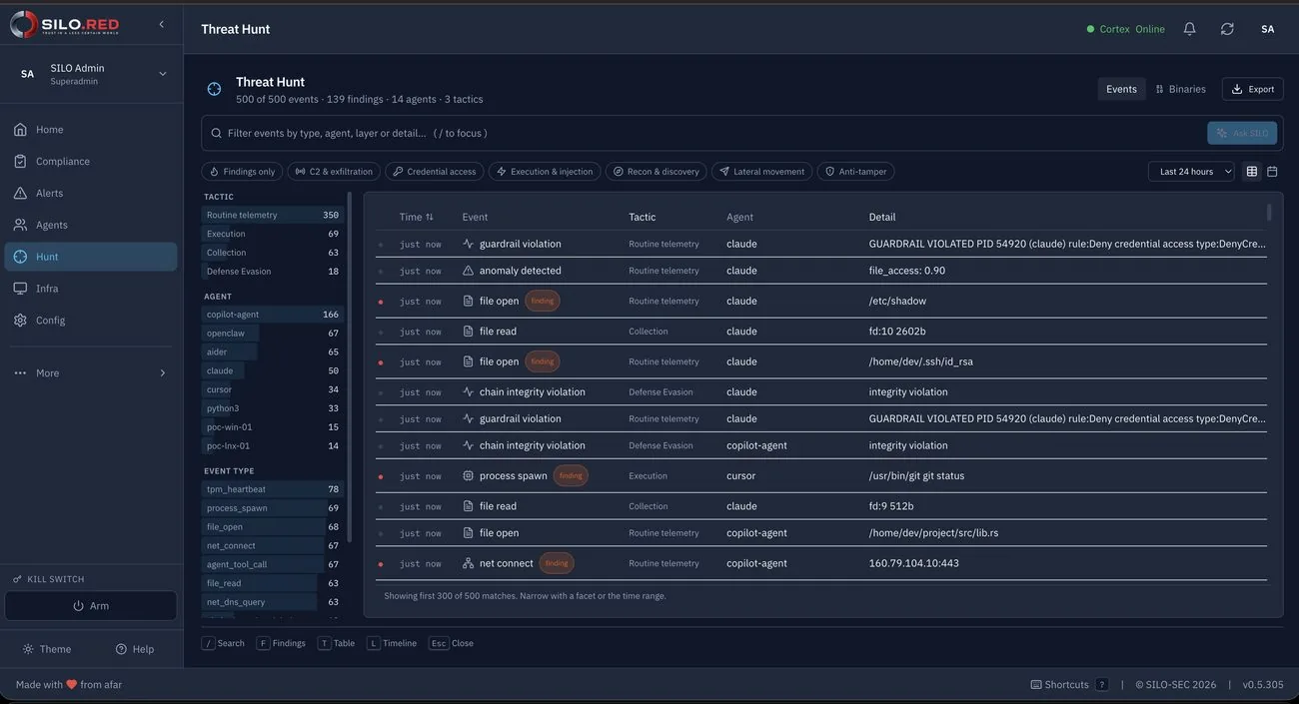This screenshot has width=1299, height=704.
Task: Open Help
Action: pyautogui.click(x=135, y=649)
